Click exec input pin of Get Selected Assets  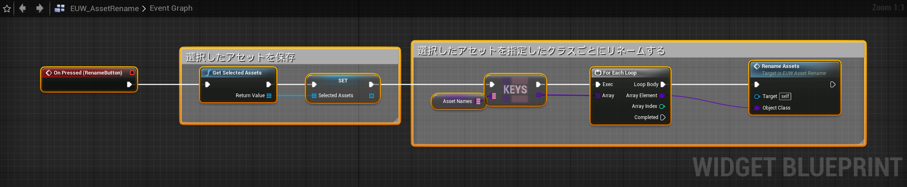208,84
